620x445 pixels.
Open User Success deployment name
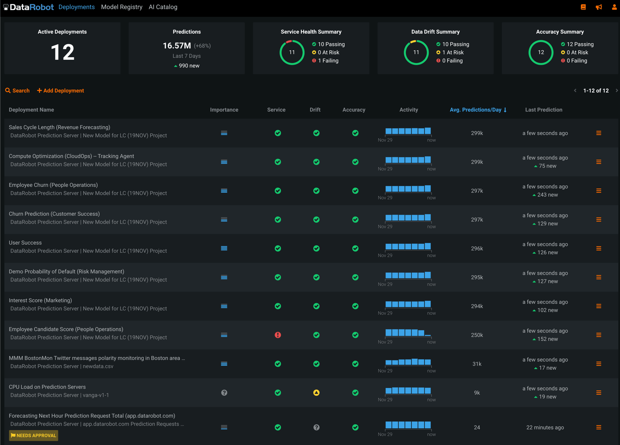(x=25, y=243)
